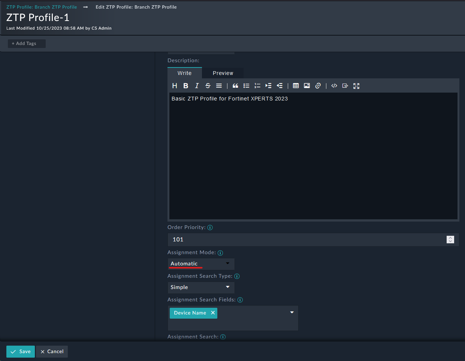Open ZTP Profile: Branch ZTP Profile breadcrumb
This screenshot has height=361, width=465.
click(x=42, y=7)
